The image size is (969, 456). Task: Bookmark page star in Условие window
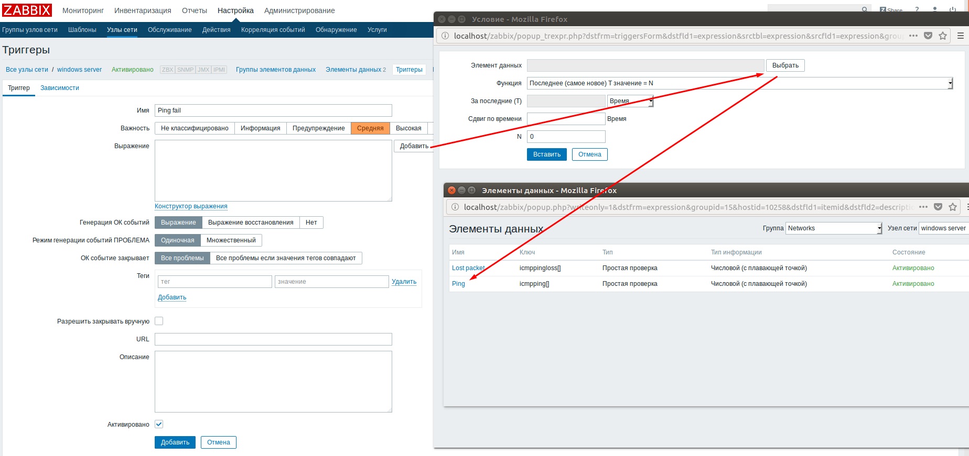point(943,36)
